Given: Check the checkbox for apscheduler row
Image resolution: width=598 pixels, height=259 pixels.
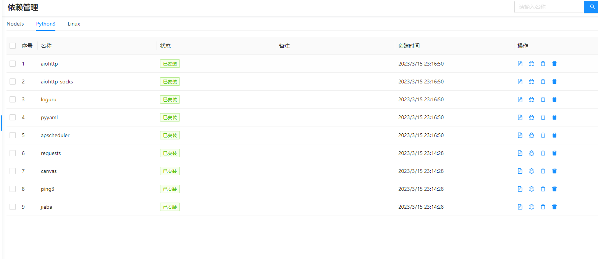Looking at the screenshot, I should click(13, 135).
